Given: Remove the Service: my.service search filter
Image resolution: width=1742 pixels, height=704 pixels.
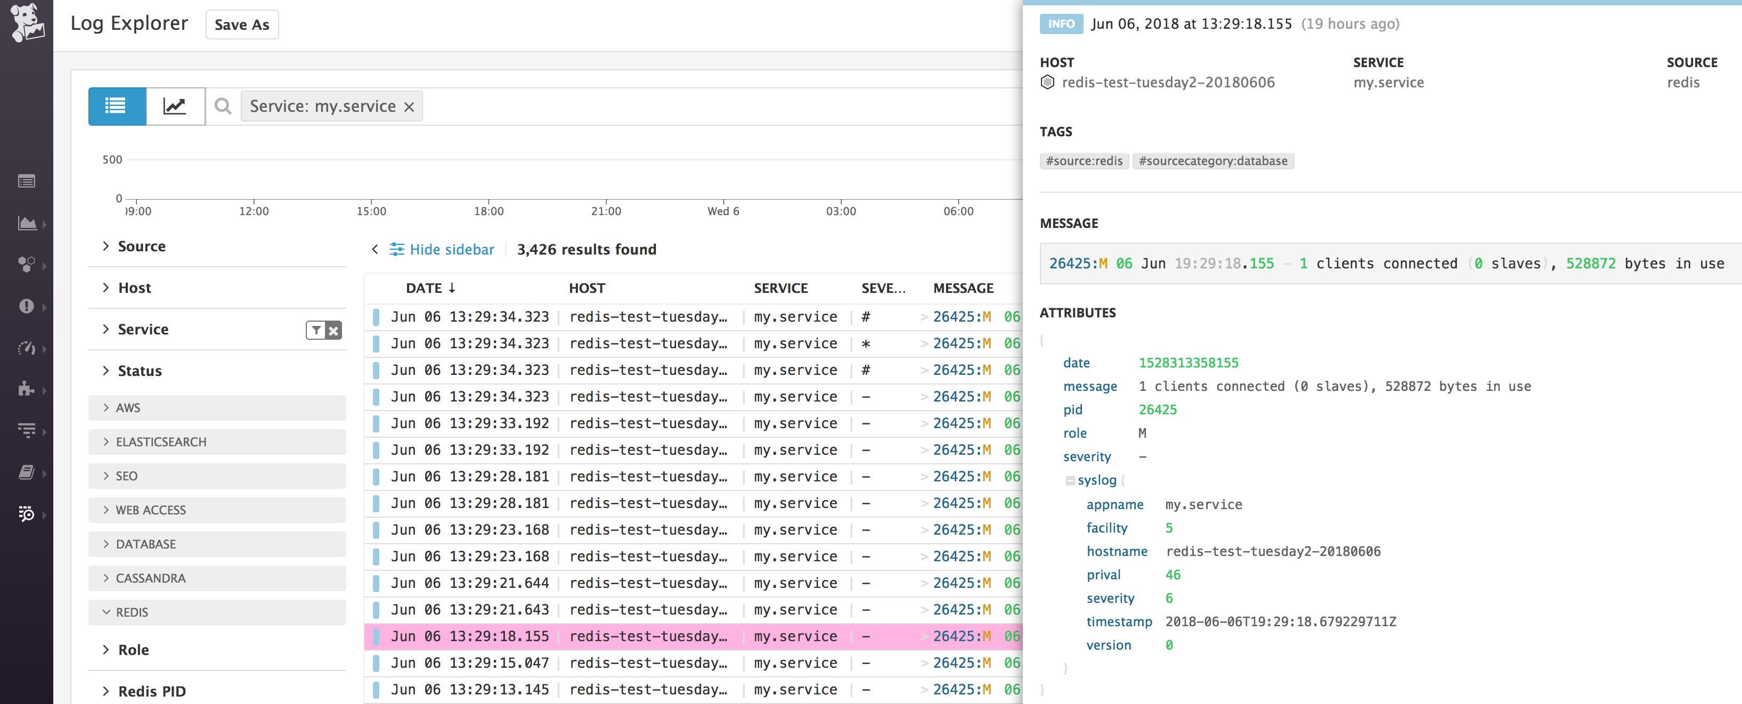Looking at the screenshot, I should click(x=409, y=106).
